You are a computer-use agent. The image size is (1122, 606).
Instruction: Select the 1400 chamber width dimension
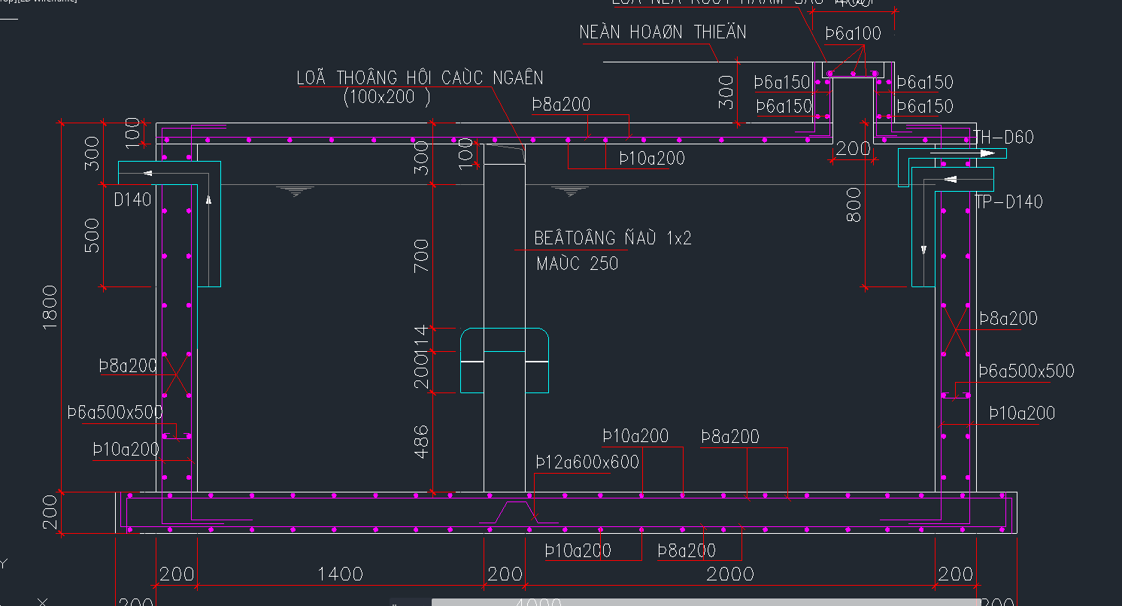(341, 574)
